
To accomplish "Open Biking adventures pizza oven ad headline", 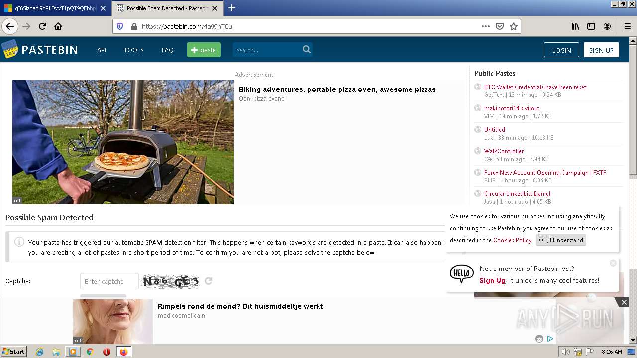I will pos(337,89).
